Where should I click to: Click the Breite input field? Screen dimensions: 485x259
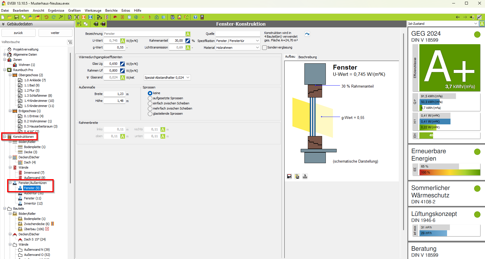[114, 94]
